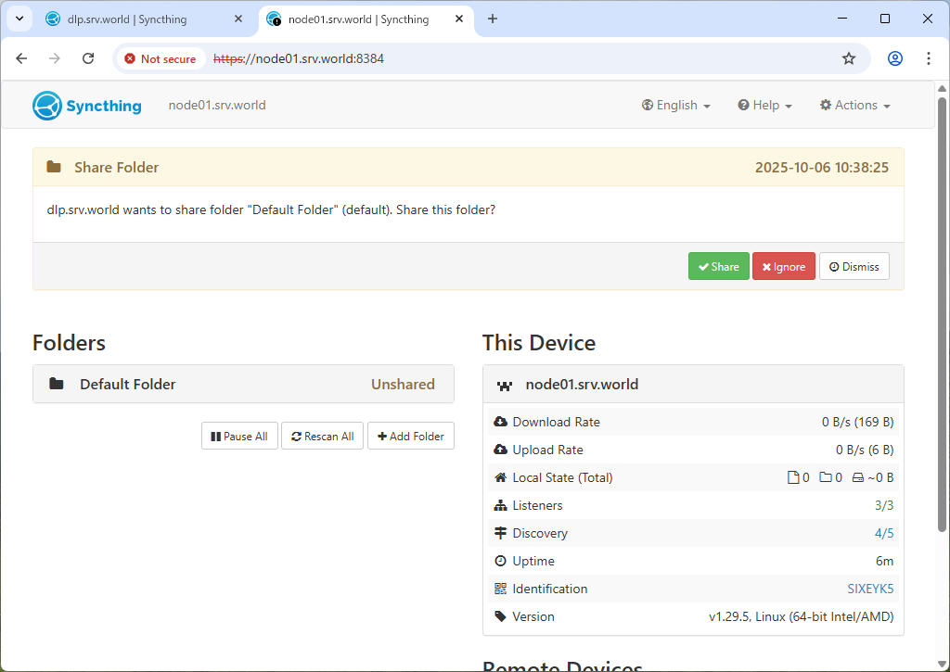
Task: Go back with the browser back arrow
Action: click(x=22, y=58)
